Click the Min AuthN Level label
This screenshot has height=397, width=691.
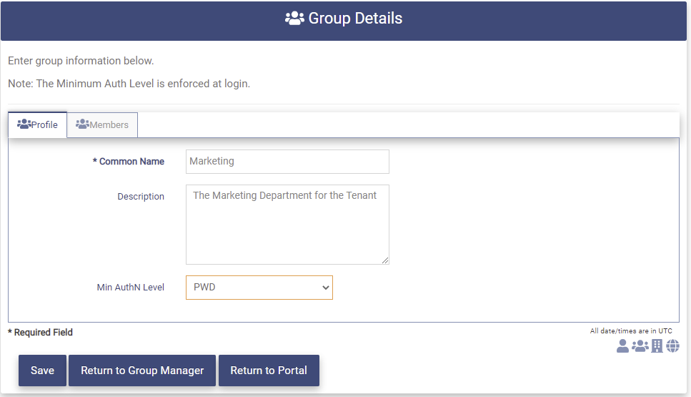131,288
